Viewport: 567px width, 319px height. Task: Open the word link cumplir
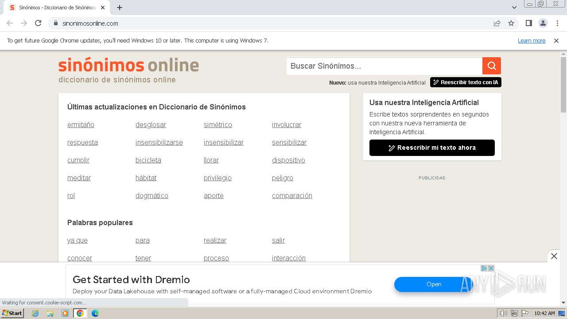[78, 160]
